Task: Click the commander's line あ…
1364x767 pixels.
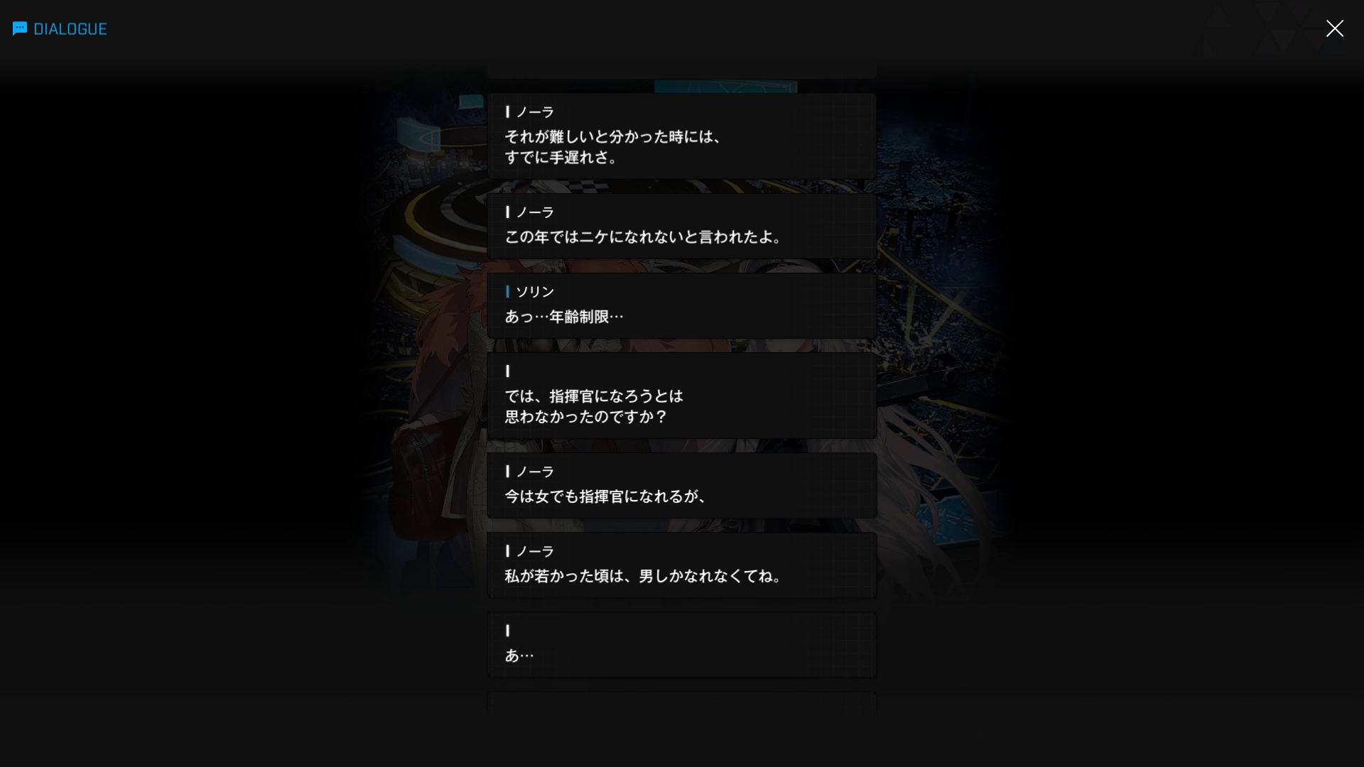Action: click(682, 645)
